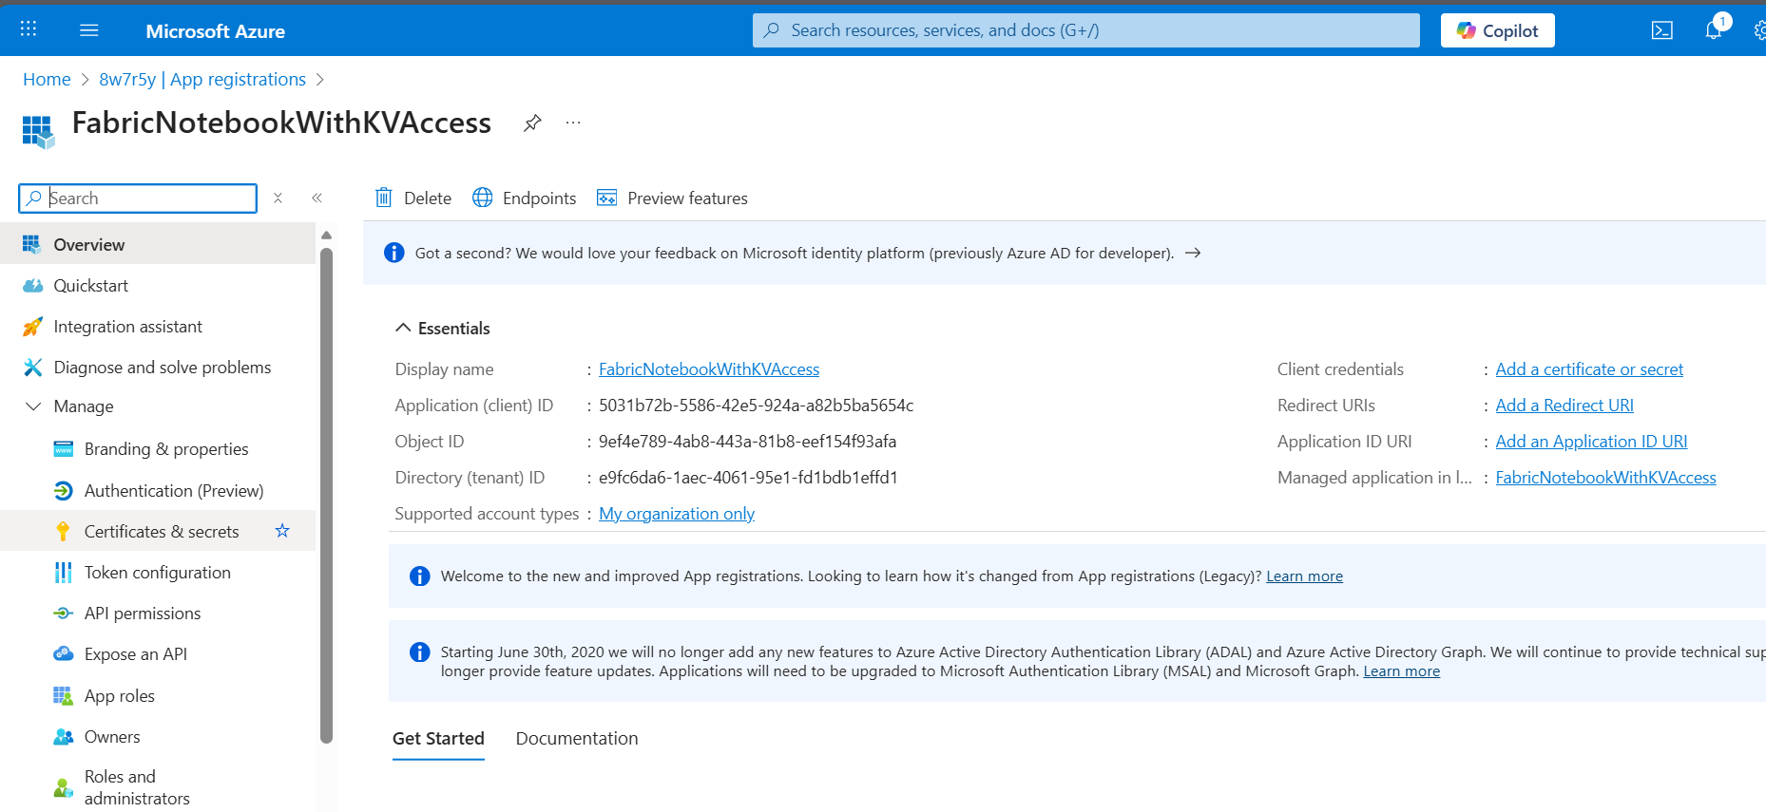Click the Copilot button

tap(1497, 30)
